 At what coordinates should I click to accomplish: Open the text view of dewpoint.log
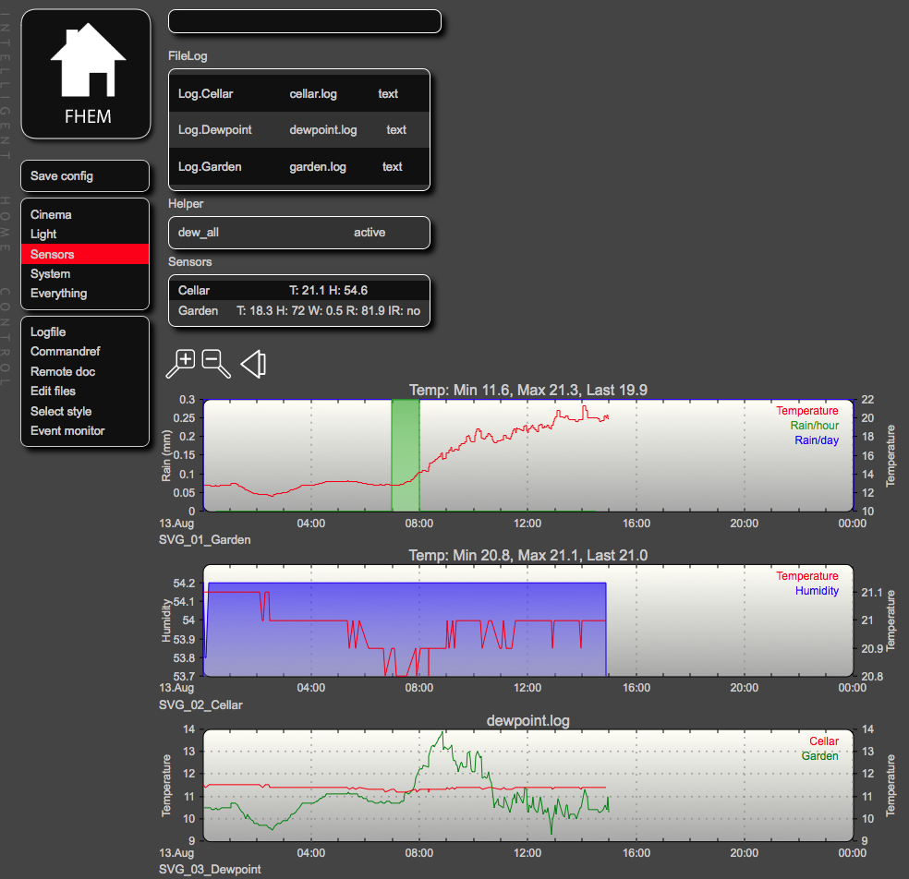tap(396, 130)
